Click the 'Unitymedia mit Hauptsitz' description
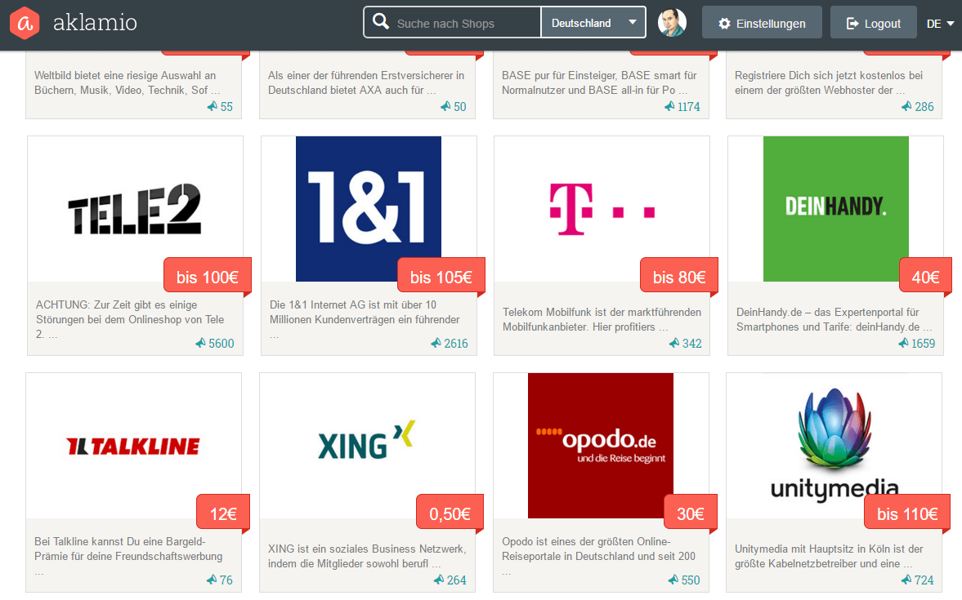This screenshot has height=600, width=962. [829, 556]
